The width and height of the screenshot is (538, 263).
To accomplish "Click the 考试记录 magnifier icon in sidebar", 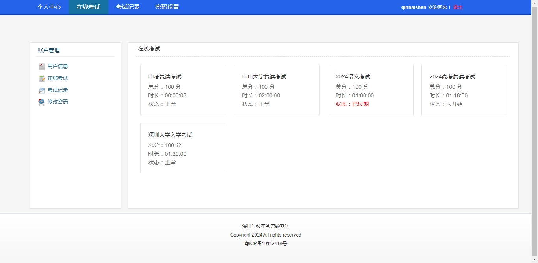I will point(42,90).
